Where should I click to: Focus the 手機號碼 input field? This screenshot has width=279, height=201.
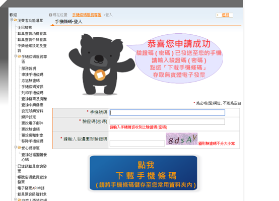click(167, 113)
